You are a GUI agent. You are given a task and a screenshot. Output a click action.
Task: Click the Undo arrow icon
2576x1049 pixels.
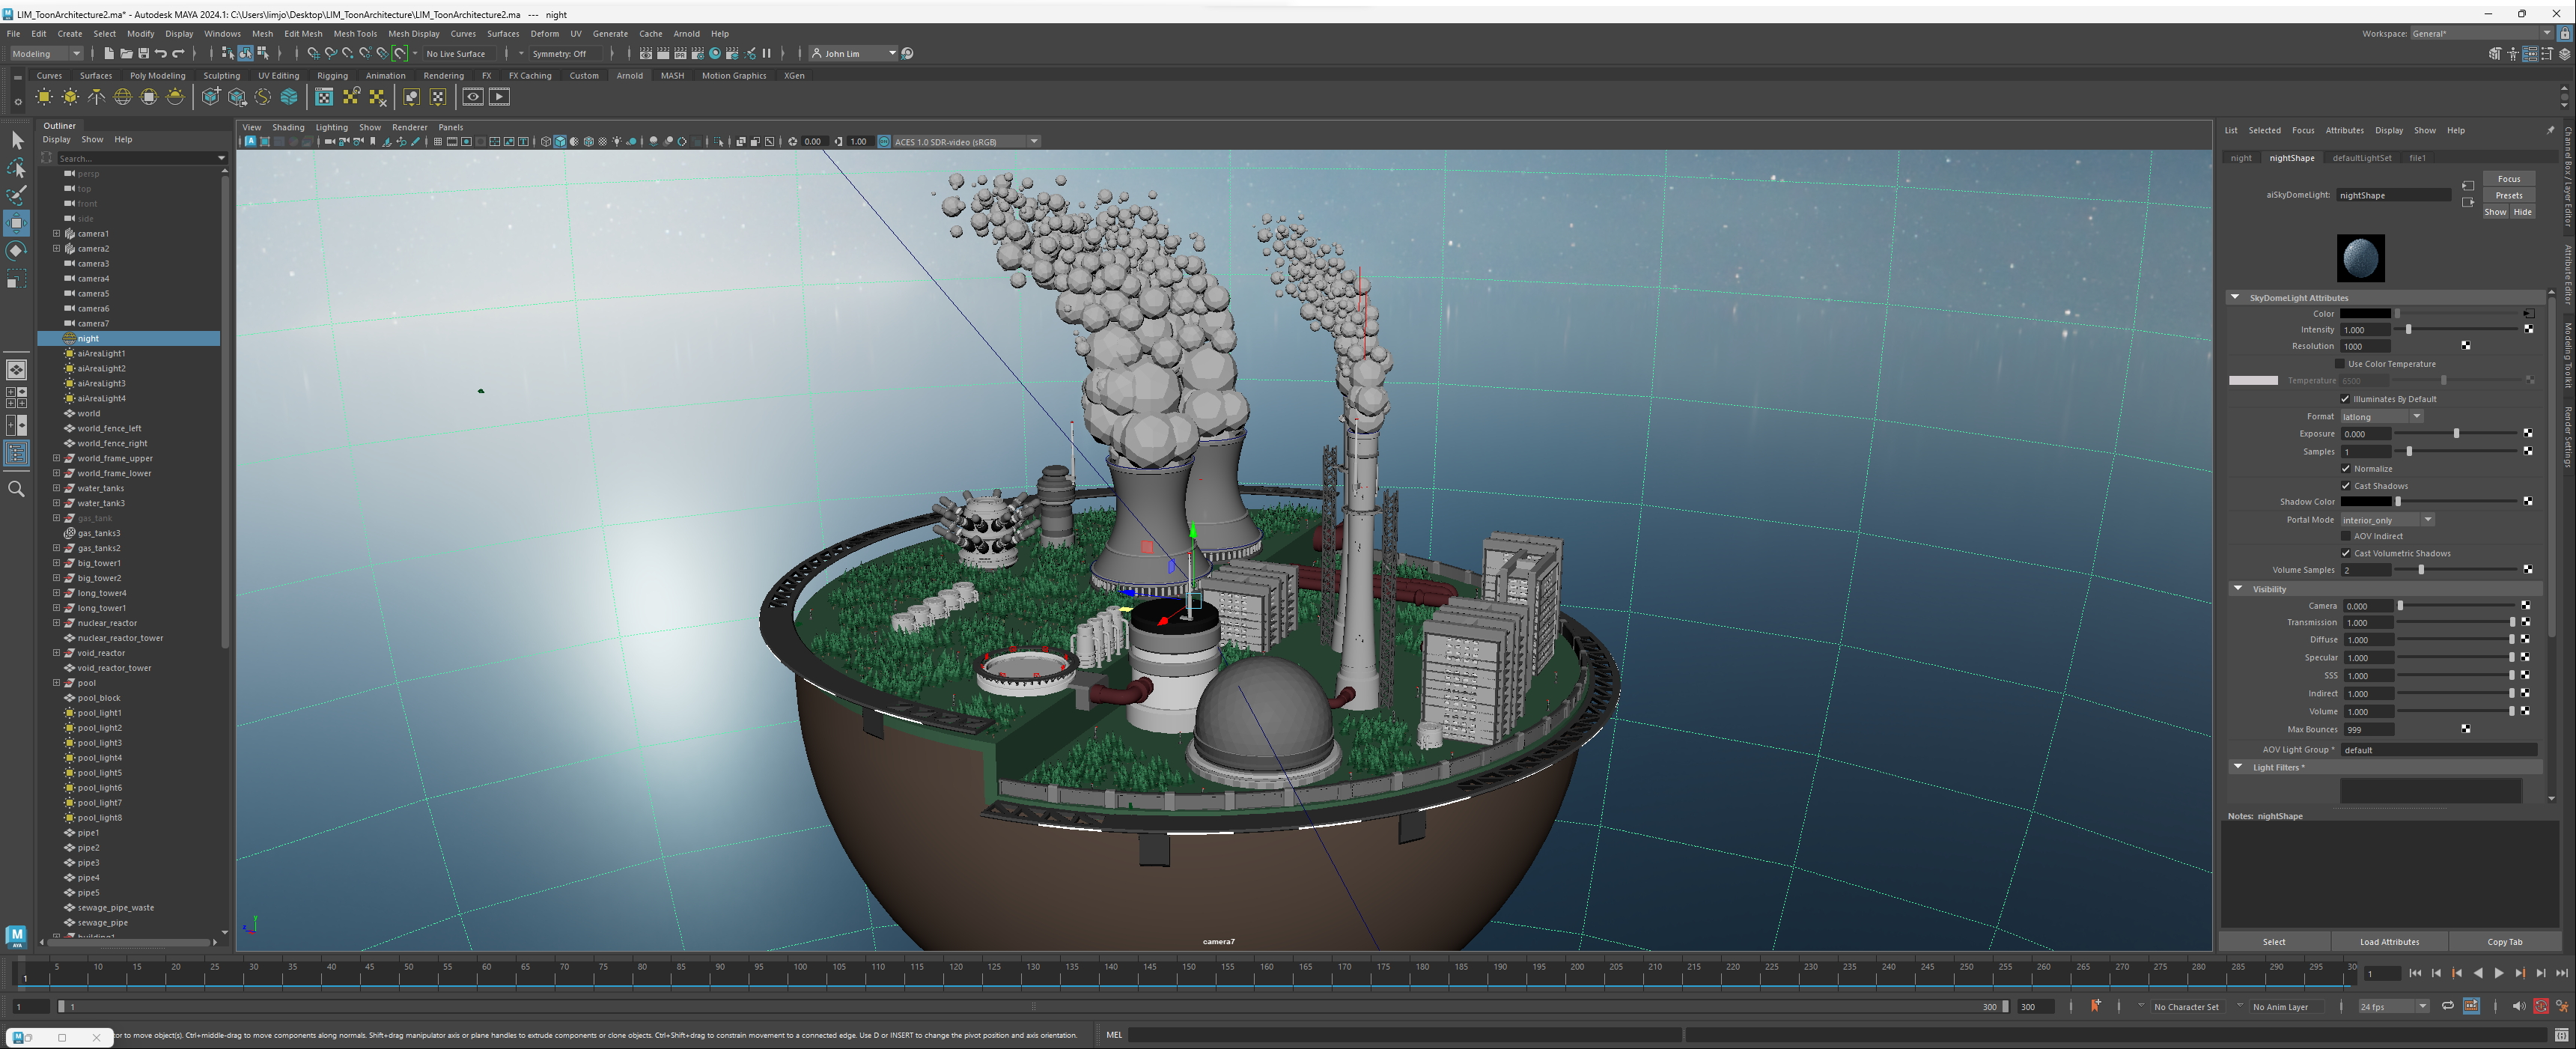tap(161, 53)
